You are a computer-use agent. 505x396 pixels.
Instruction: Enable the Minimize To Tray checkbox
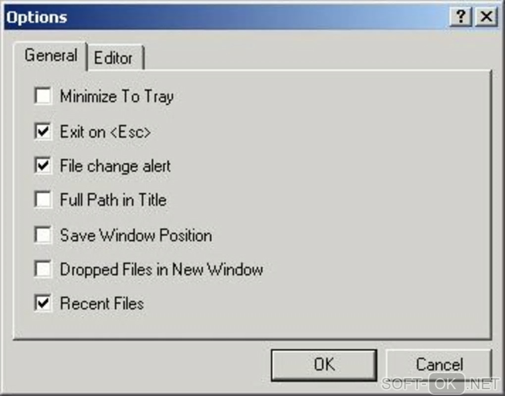coord(43,96)
